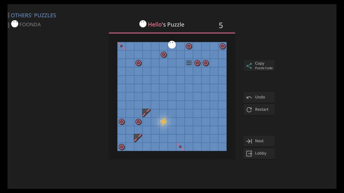Go to the Next puzzle
The width and height of the screenshot is (344, 193).
click(259, 141)
